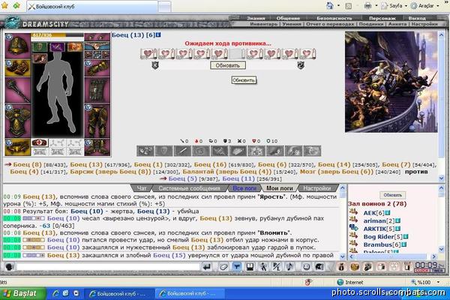Select player Bog Rider[5] in the list
This screenshot has height=300, width=450.
(382, 237)
